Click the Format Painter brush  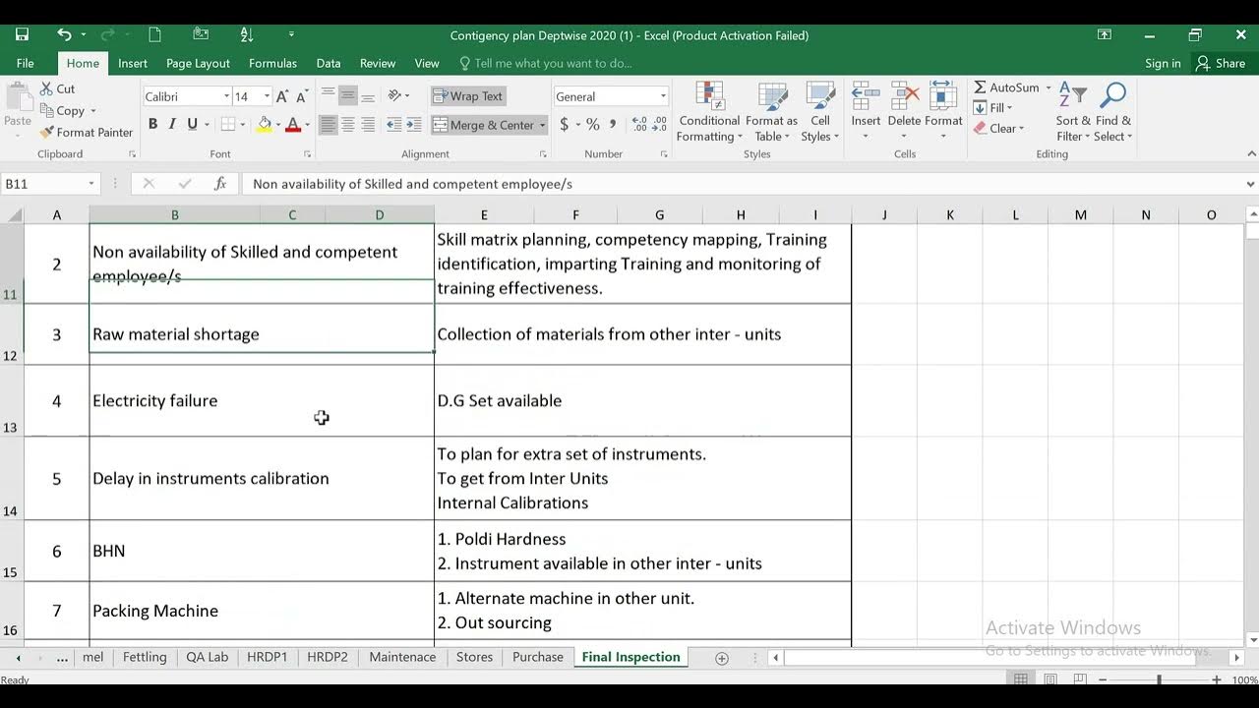pos(86,132)
